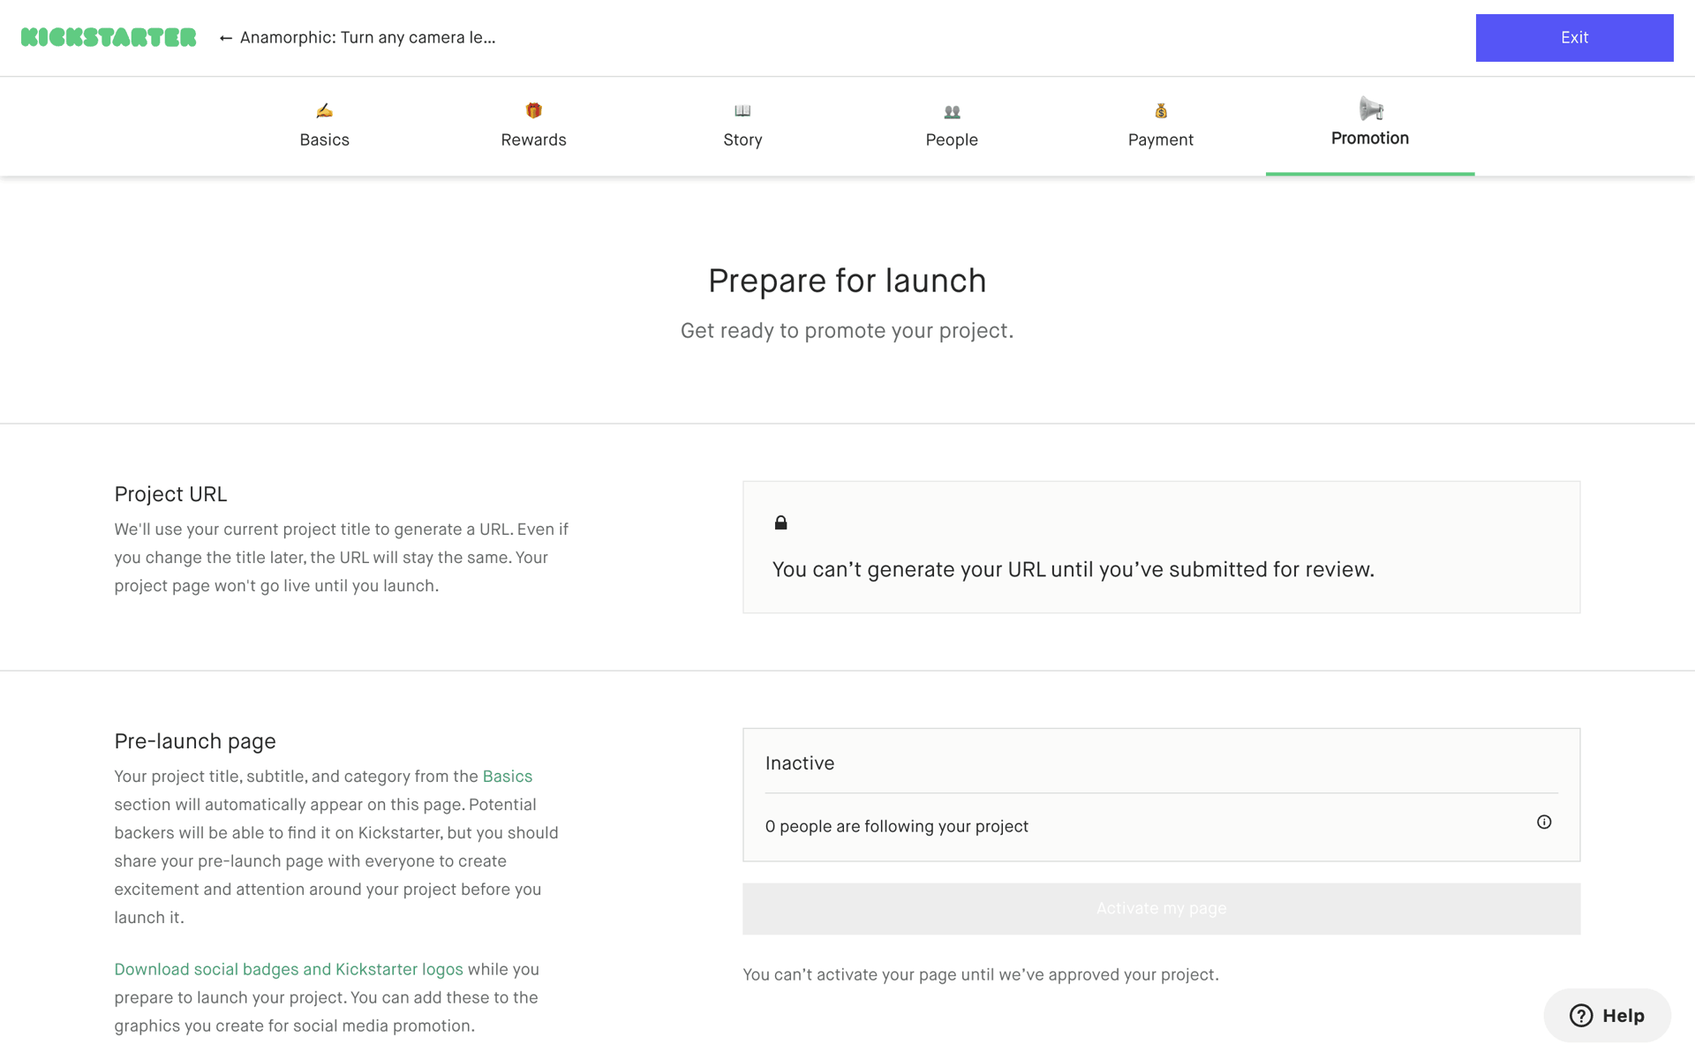1695x1059 pixels.
Task: Click the Payment money bag icon
Action: click(1161, 110)
